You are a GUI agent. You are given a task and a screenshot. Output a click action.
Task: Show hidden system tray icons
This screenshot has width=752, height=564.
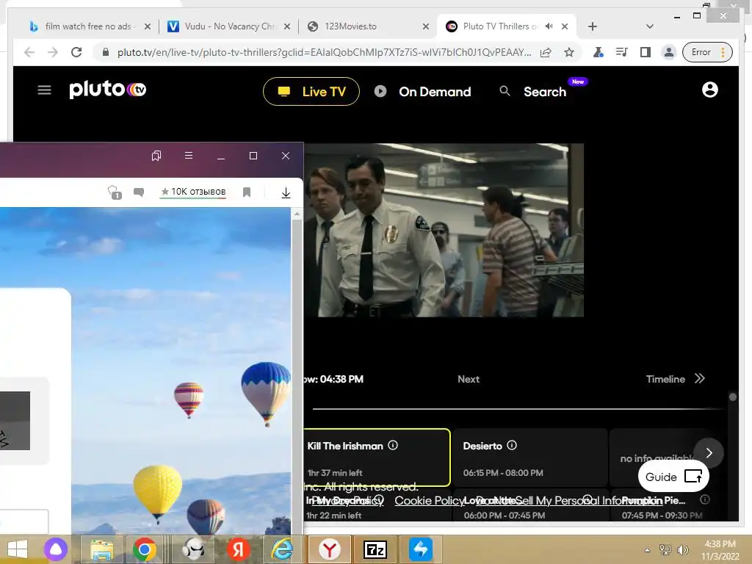(x=648, y=550)
